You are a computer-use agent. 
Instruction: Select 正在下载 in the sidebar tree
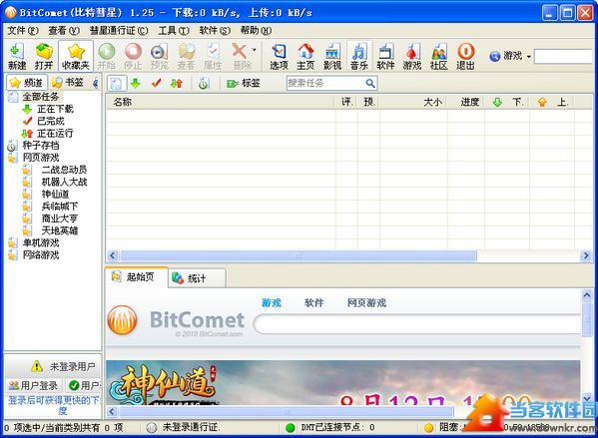(x=55, y=109)
